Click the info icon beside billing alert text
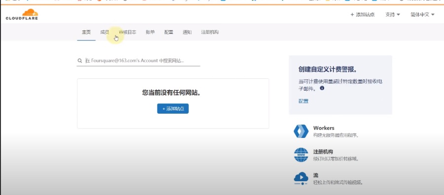The height and width of the screenshot is (195, 444). click(322, 88)
